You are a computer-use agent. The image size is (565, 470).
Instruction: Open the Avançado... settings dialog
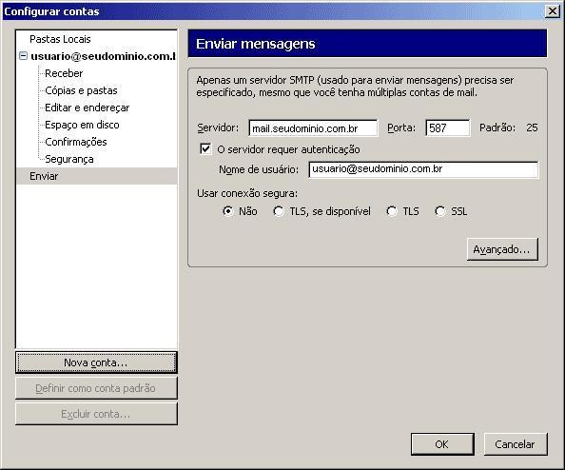502,249
